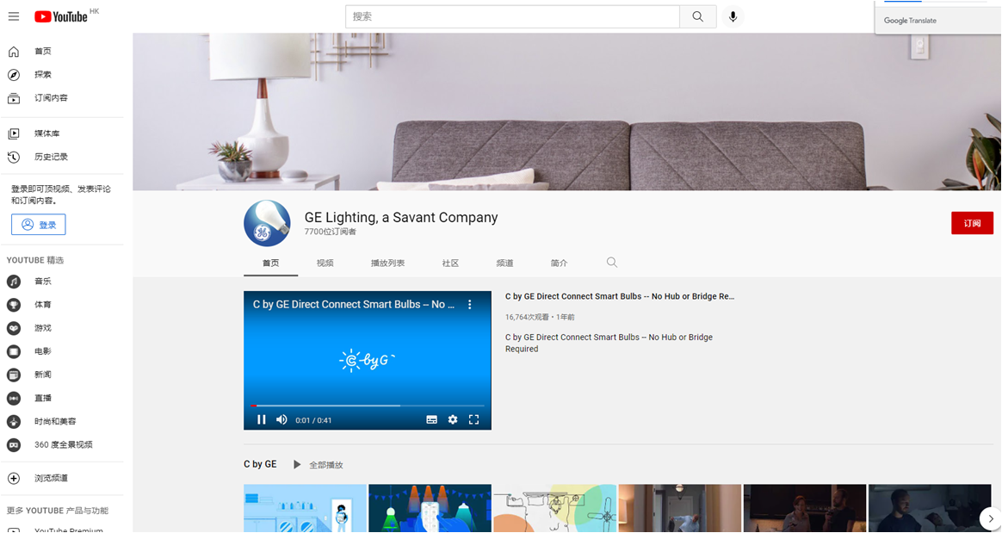Open the fourth thumbnail showing a hallway
Image resolution: width=1002 pixels, height=533 pixels.
point(680,508)
